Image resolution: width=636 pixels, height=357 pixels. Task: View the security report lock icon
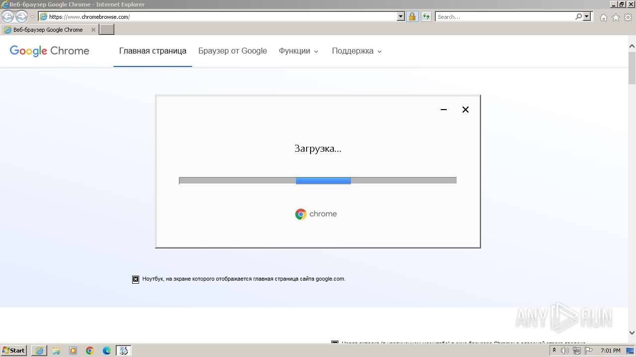click(412, 16)
